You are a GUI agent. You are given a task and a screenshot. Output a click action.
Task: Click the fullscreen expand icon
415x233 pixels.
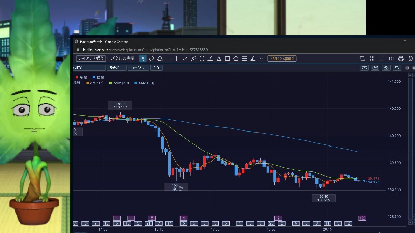click(x=371, y=59)
